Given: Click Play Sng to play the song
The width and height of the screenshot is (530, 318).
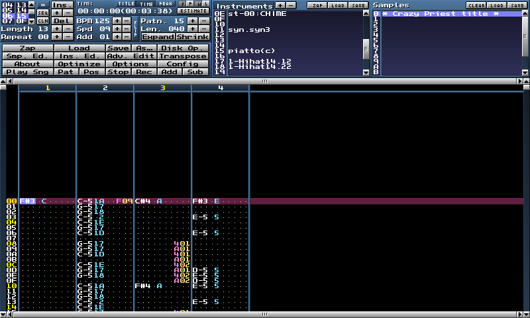Looking at the screenshot, I should [x=26, y=72].
